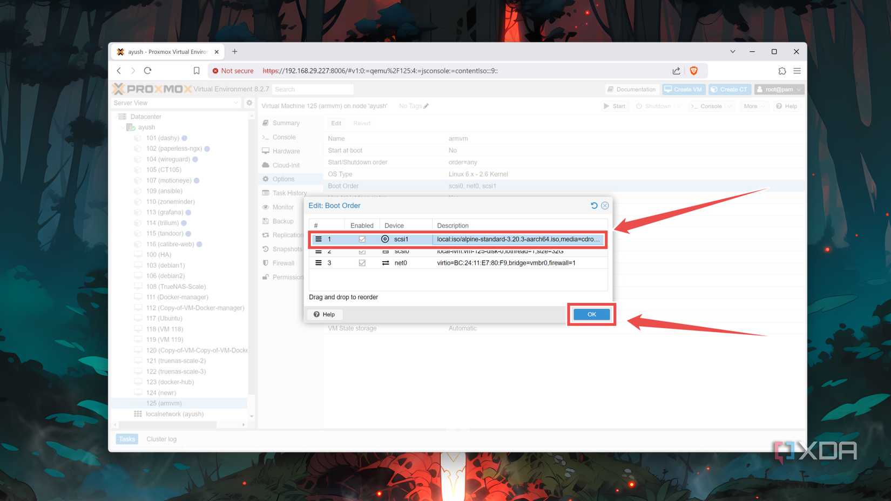Expand the More actions dropdown
The image size is (891, 501).
click(754, 106)
